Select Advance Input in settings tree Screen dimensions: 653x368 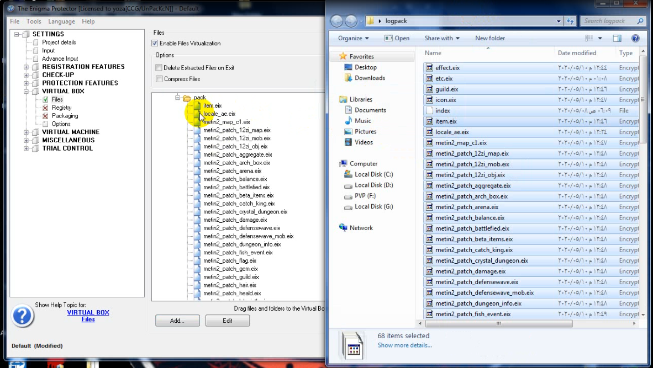[60, 58]
